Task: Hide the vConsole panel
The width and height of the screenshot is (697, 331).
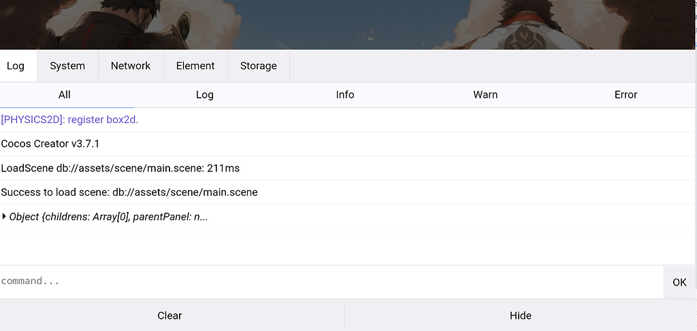Action: pos(521,315)
